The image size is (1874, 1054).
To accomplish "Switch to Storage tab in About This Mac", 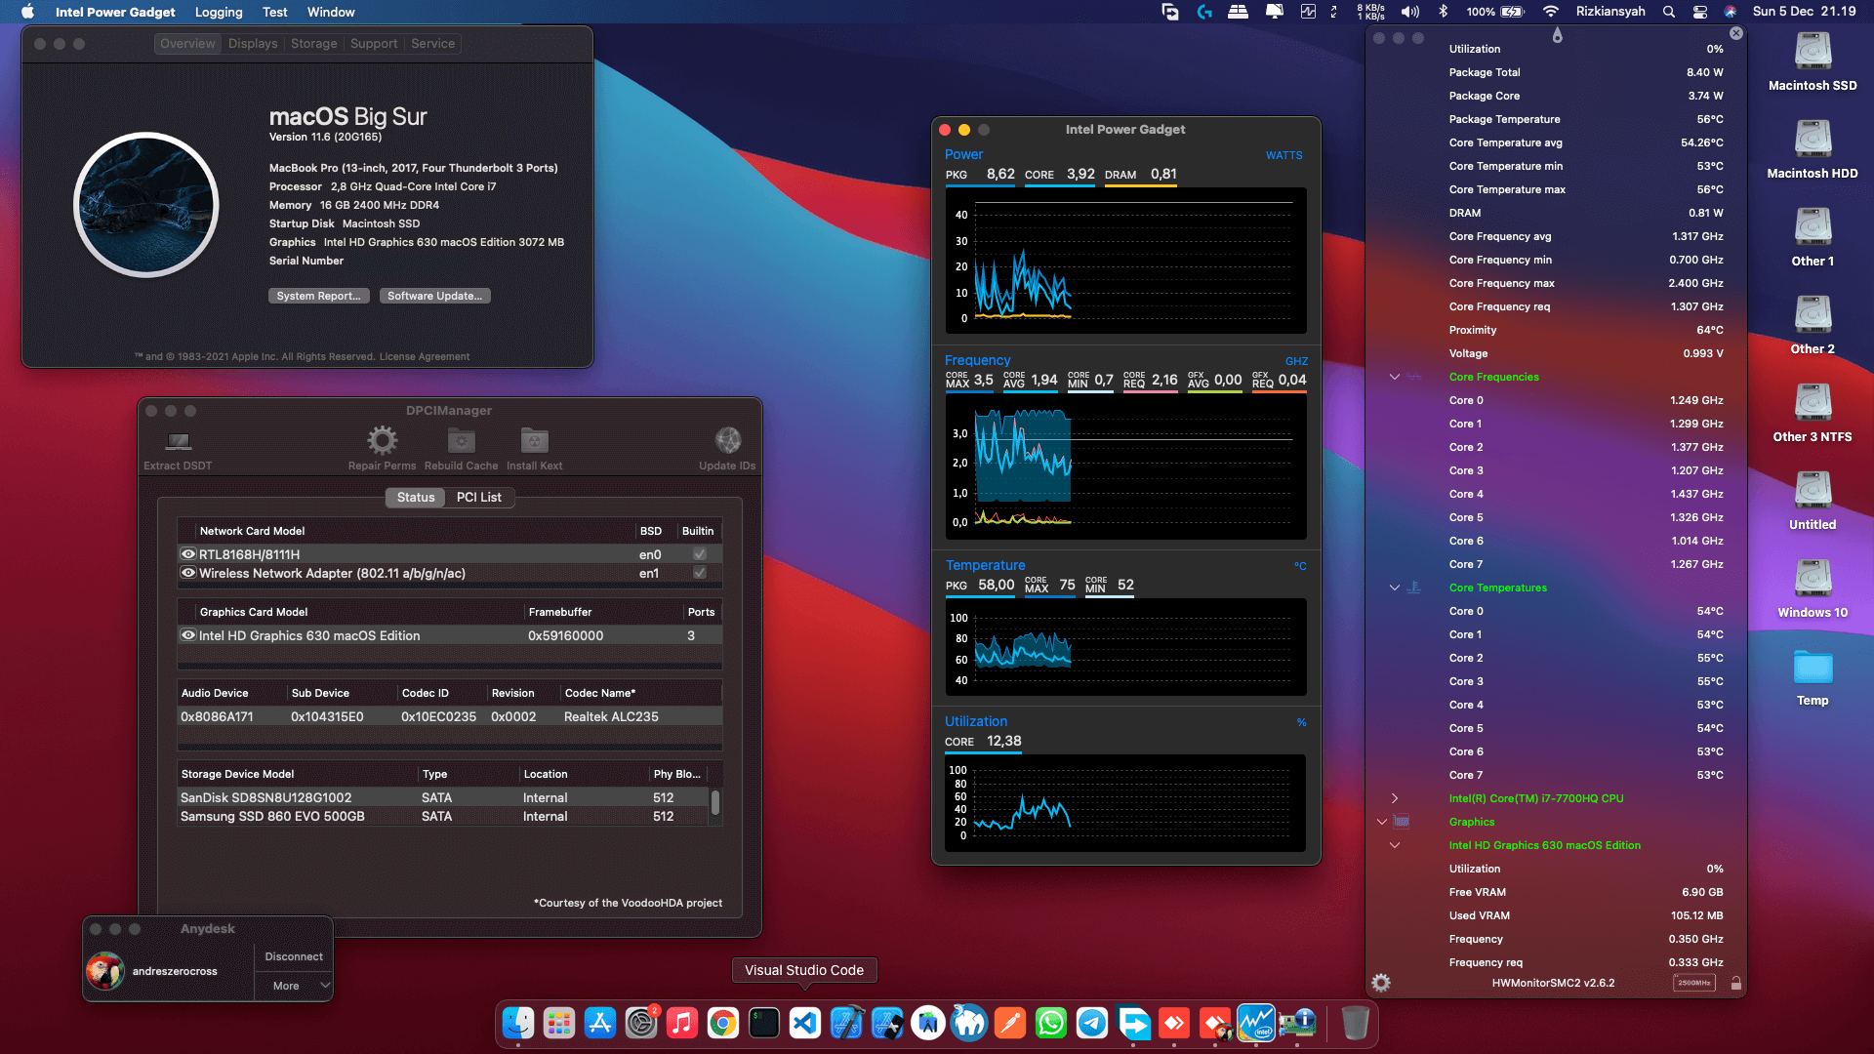I will 313,44.
